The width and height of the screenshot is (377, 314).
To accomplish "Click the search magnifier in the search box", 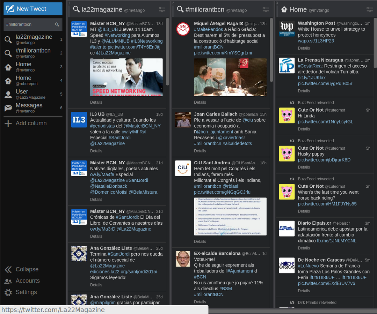I will click(57, 24).
